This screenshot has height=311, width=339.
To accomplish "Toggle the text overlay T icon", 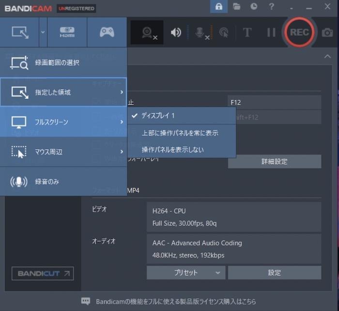I will 247,32.
